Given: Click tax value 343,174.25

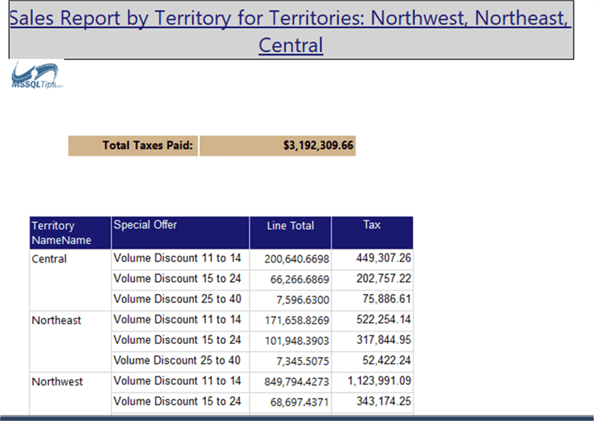Looking at the screenshot, I should click(x=372, y=403).
